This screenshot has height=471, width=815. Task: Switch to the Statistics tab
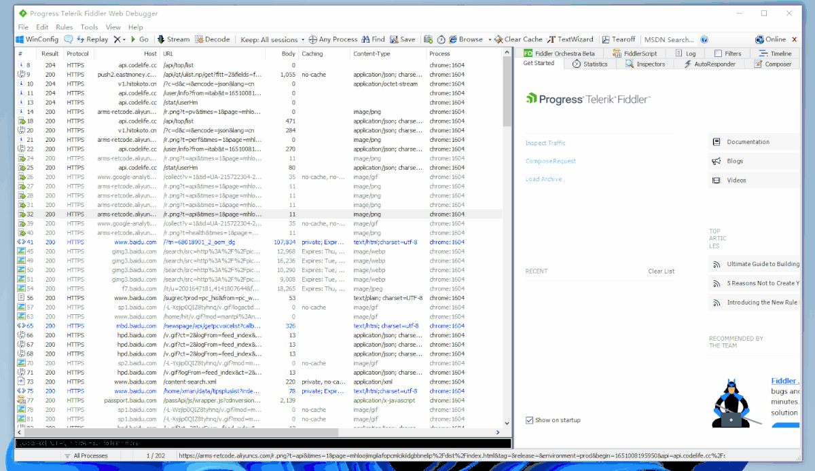click(590, 64)
